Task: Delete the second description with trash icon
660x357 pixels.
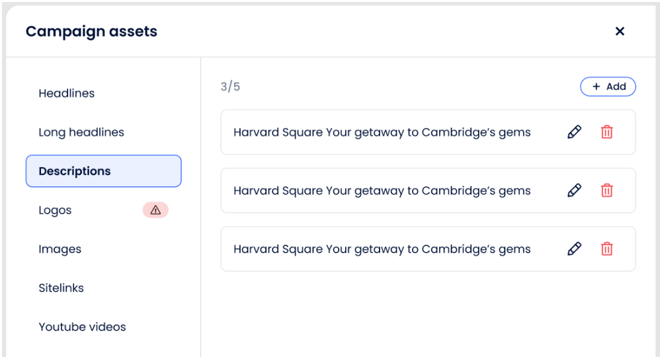Action: pos(606,190)
